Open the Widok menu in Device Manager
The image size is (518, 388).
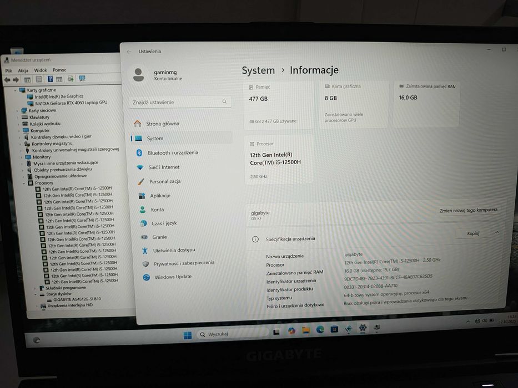click(x=41, y=70)
